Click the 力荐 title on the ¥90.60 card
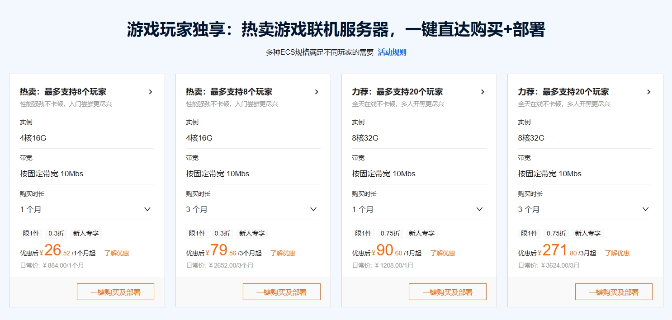The width and height of the screenshot is (672, 320). [398, 92]
